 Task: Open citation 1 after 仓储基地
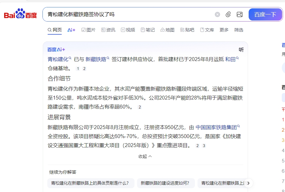pos(78,69)
